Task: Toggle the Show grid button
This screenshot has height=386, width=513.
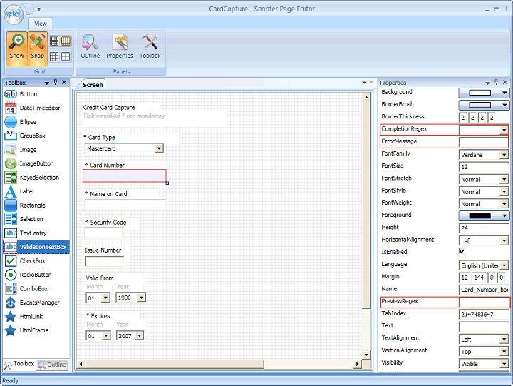Action: pyautogui.click(x=16, y=49)
